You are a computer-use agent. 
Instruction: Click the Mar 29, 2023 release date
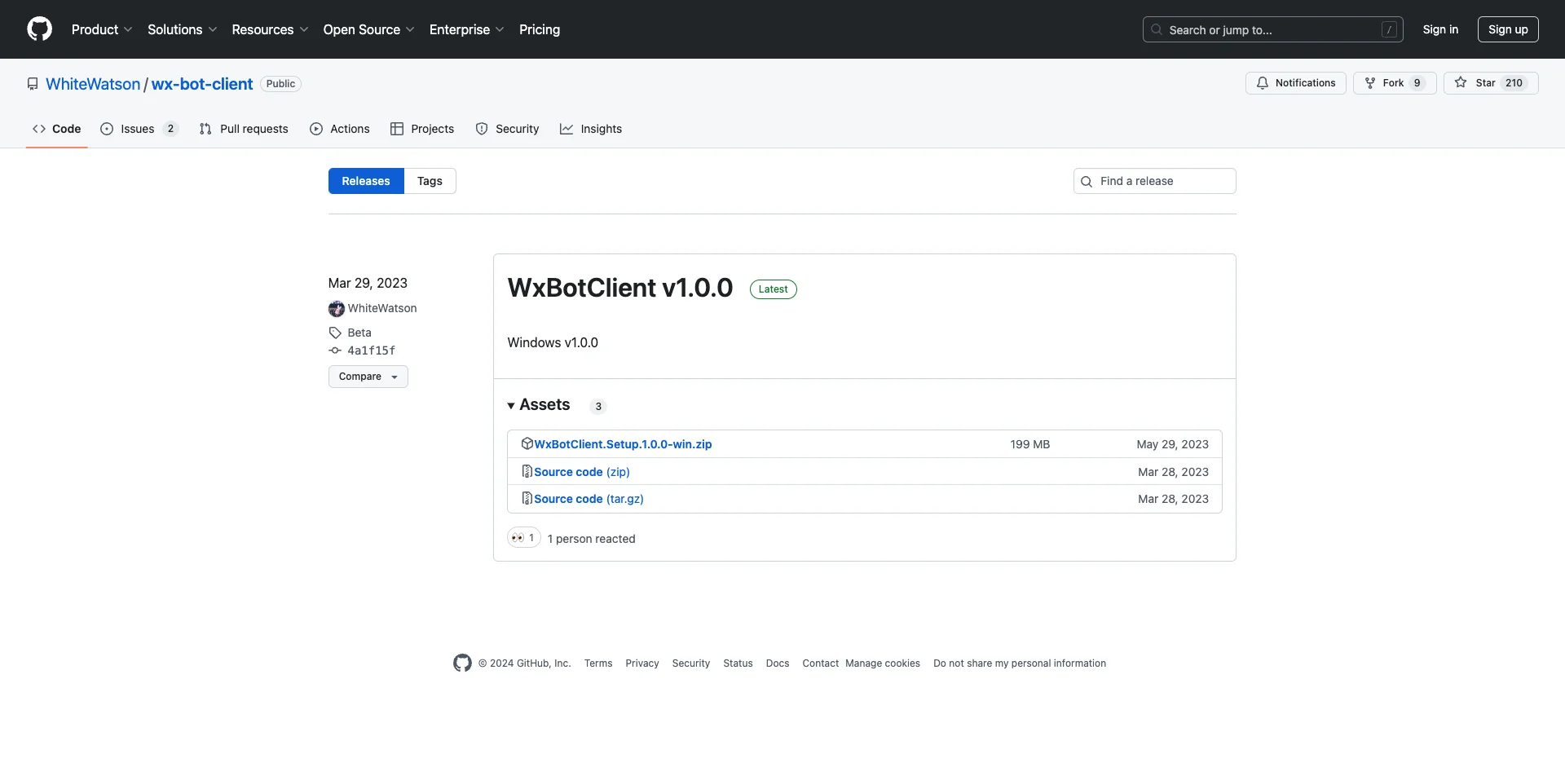tap(368, 283)
